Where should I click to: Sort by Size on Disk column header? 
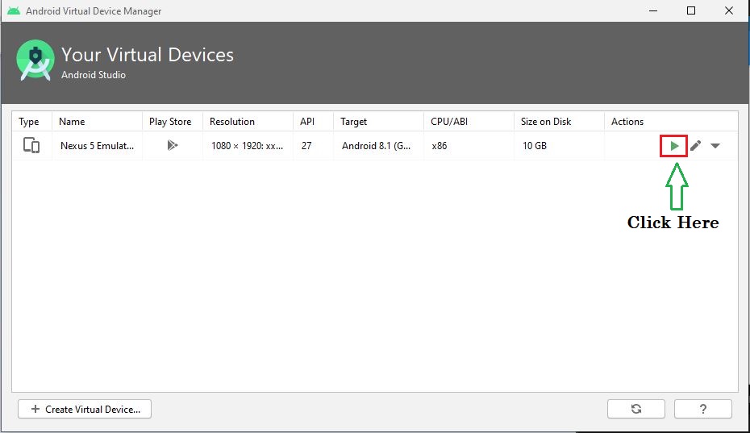545,122
